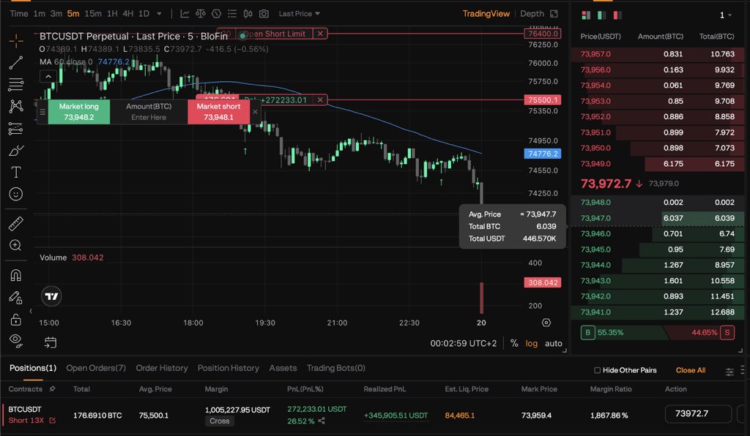Open the Cross margin mode selector

pyautogui.click(x=220, y=421)
